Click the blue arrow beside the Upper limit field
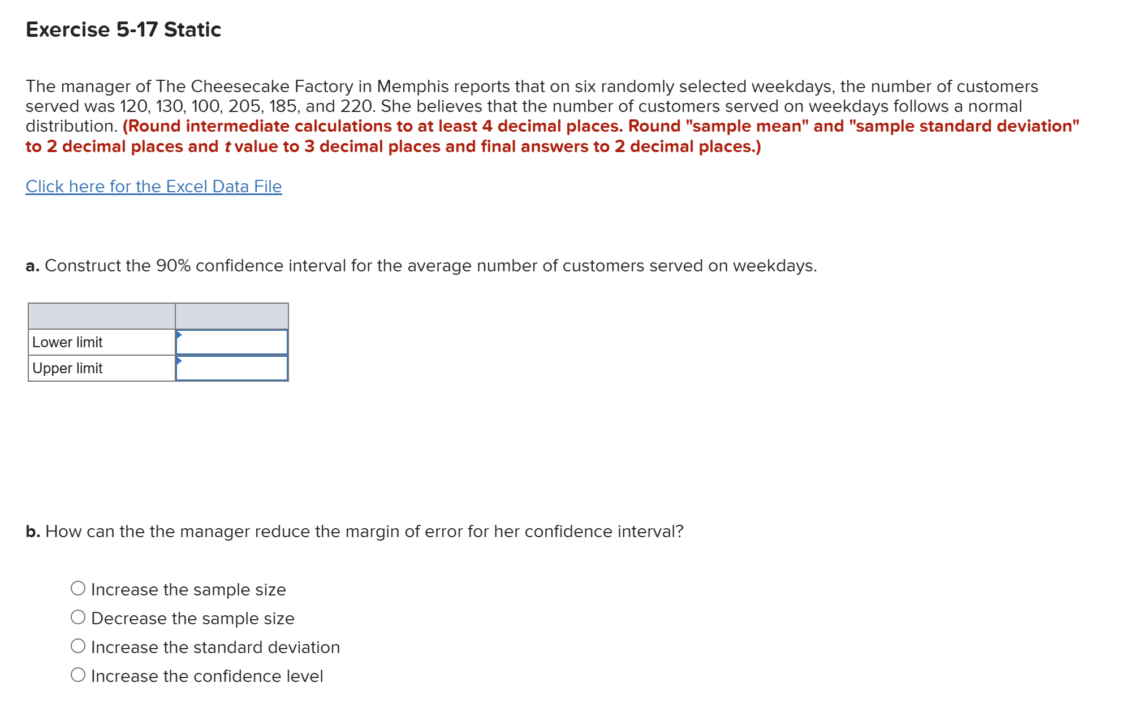 click(x=179, y=361)
